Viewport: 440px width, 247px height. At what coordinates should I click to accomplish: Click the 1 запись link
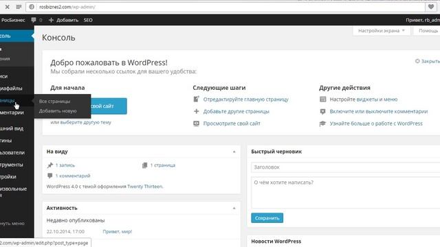pos(65,165)
